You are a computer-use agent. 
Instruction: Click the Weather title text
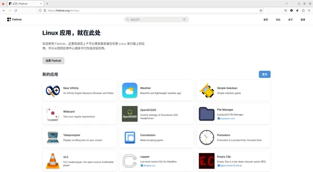146,88
